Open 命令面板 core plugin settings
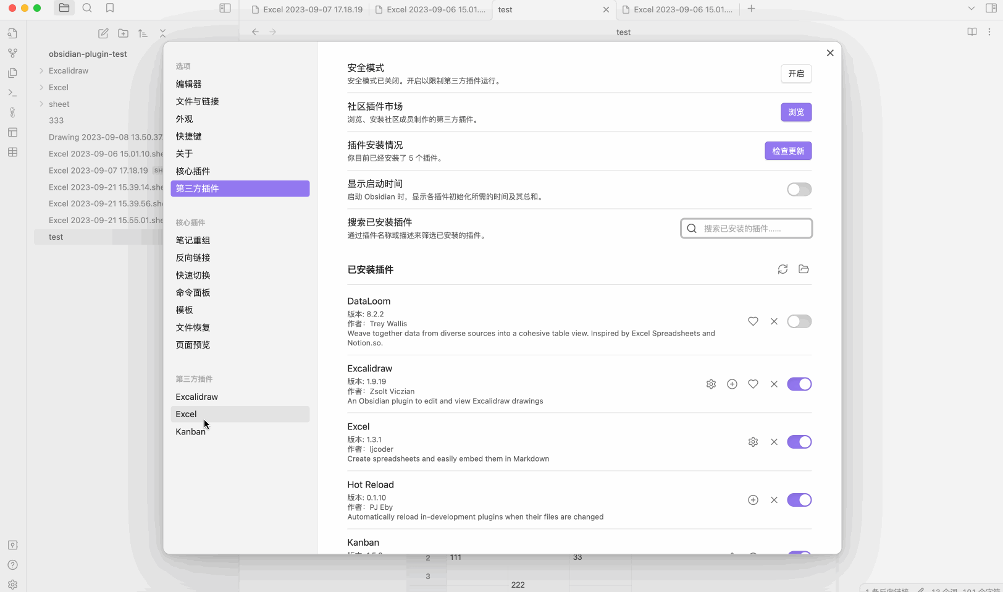 coord(240,293)
